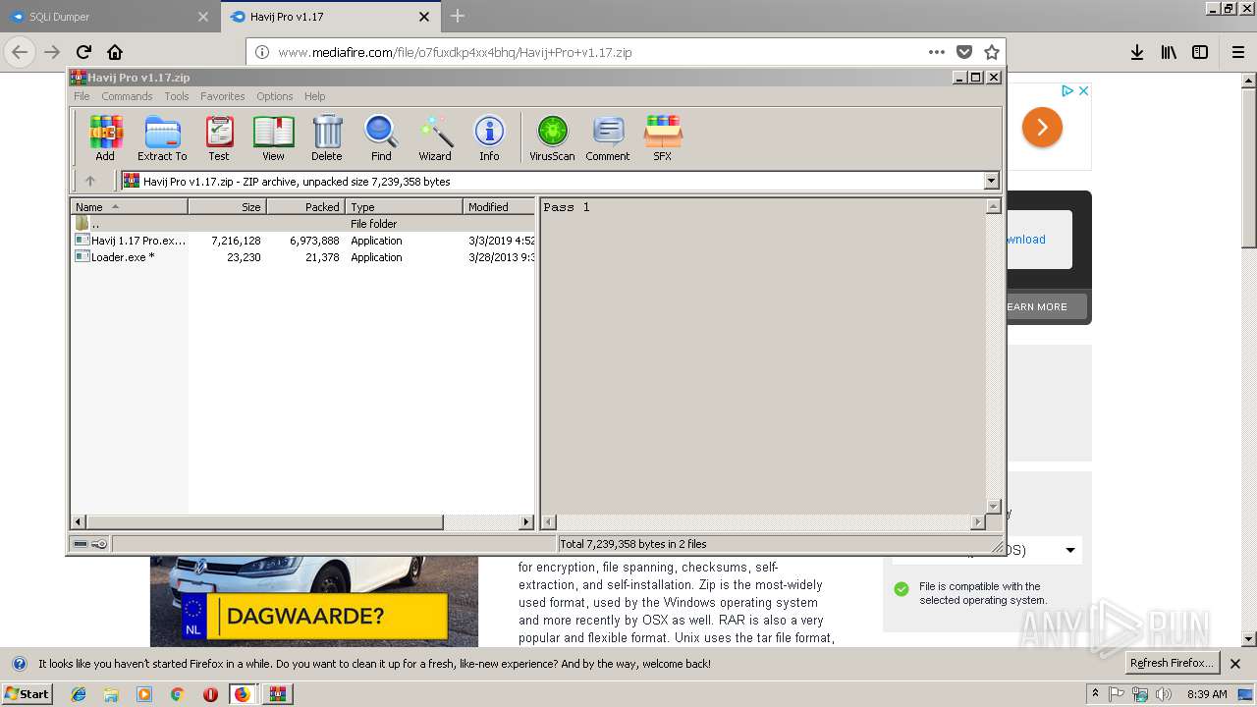Click the Comment toolbar icon
Image resolution: width=1257 pixels, height=707 pixels.
(x=608, y=138)
